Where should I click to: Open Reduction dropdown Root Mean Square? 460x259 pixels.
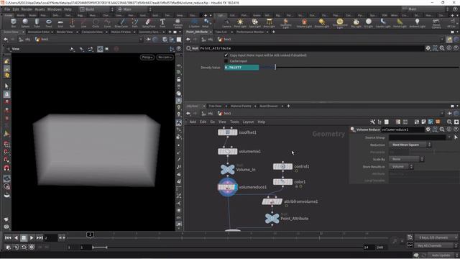[410, 145]
